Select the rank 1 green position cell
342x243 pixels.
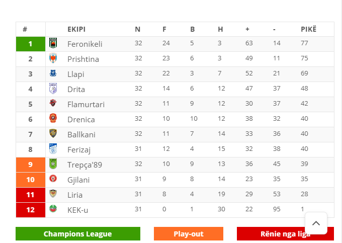click(x=31, y=44)
